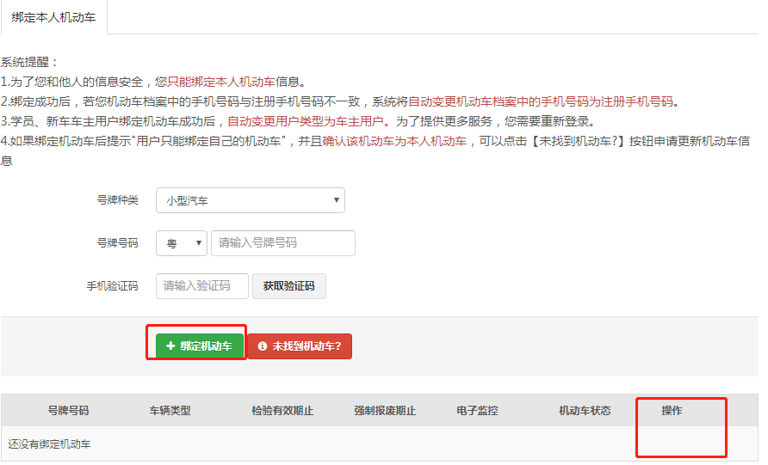Click the 获取验证码 button
This screenshot has width=768, height=465.
click(x=289, y=286)
